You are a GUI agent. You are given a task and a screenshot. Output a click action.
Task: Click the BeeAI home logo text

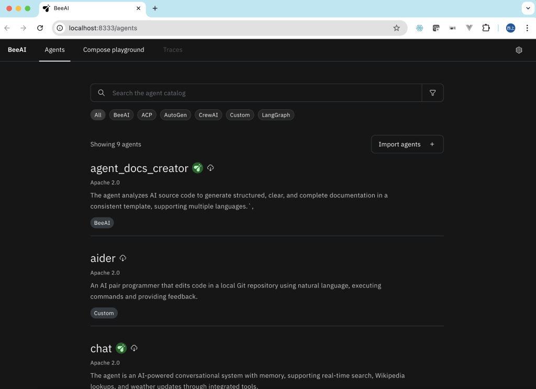click(x=17, y=50)
